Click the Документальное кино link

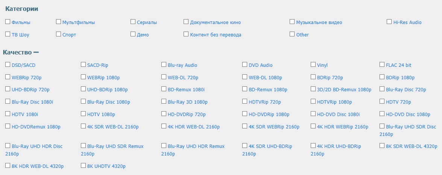[x=215, y=23]
